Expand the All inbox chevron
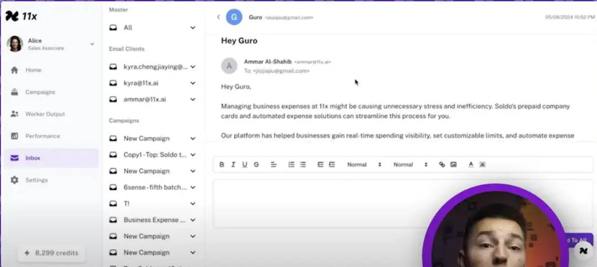597x267 pixels. point(193,28)
